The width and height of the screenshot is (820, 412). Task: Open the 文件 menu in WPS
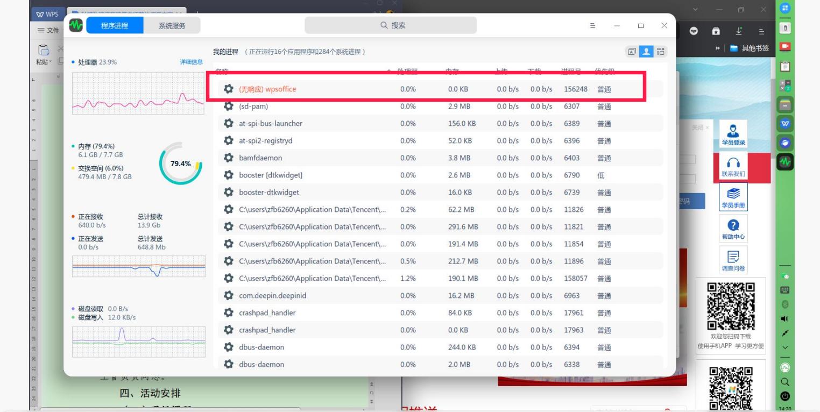48,31
